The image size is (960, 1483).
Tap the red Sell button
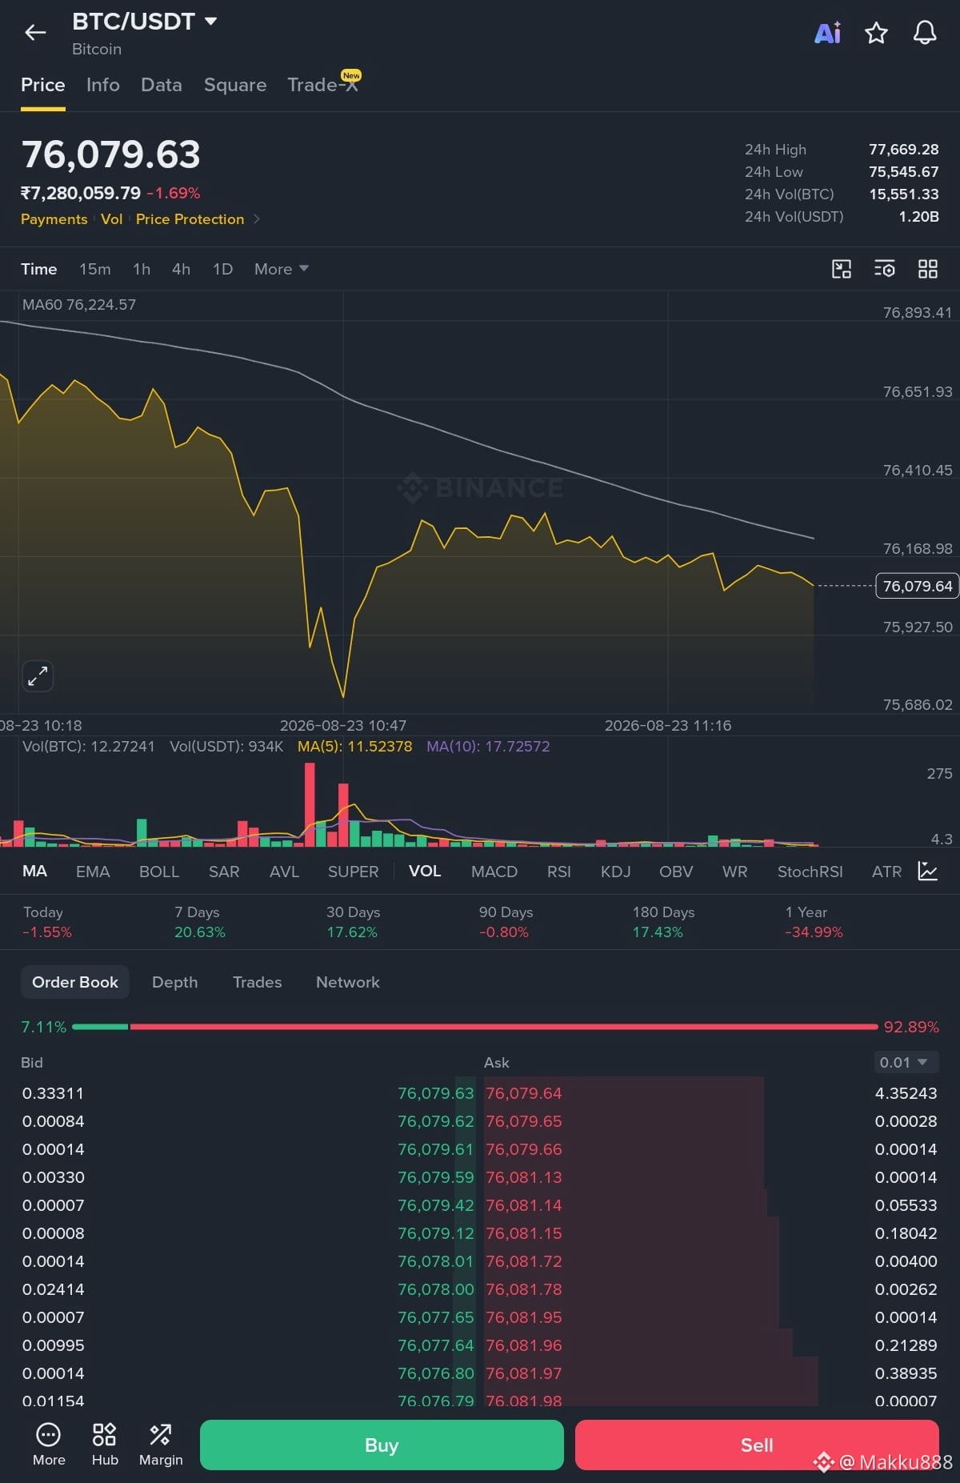pyautogui.click(x=757, y=1445)
